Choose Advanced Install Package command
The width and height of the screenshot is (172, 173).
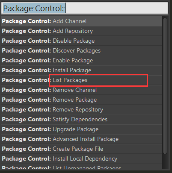coord(81,139)
